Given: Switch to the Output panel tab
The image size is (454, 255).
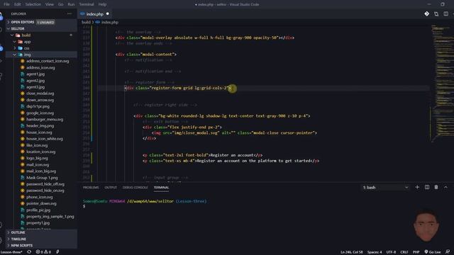Looking at the screenshot, I should point(111,187).
